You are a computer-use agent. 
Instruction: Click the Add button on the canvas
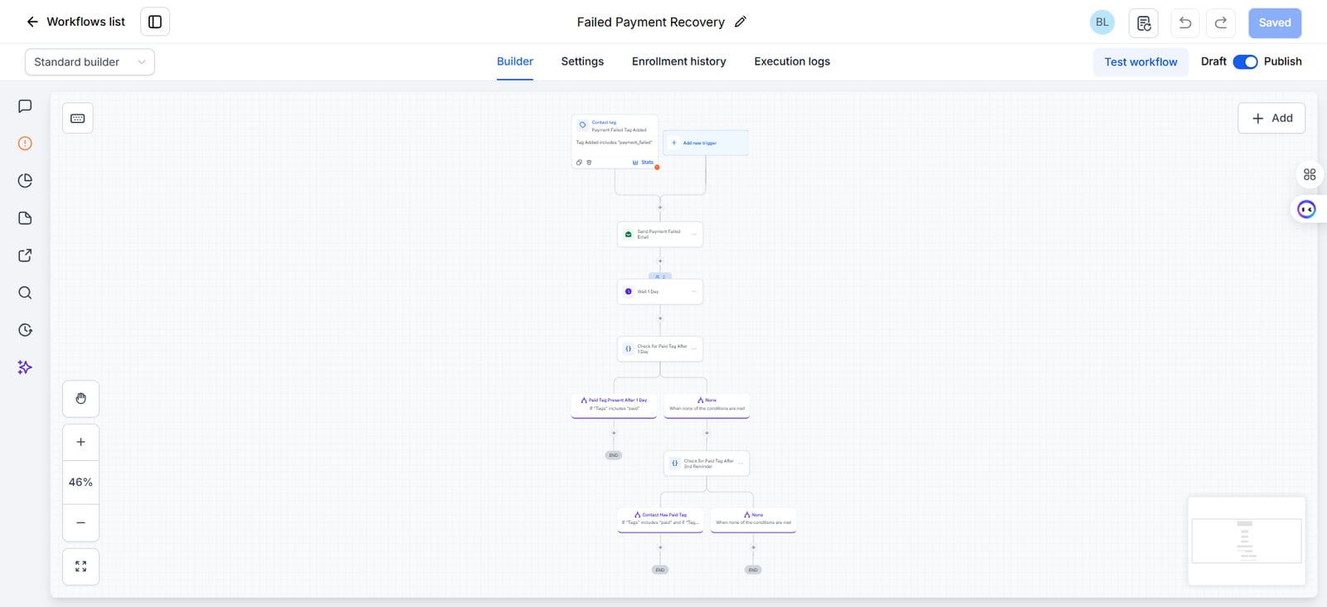[x=1271, y=118]
